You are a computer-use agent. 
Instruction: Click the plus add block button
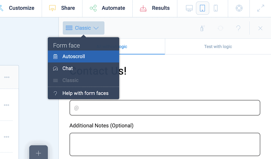[x=38, y=153]
